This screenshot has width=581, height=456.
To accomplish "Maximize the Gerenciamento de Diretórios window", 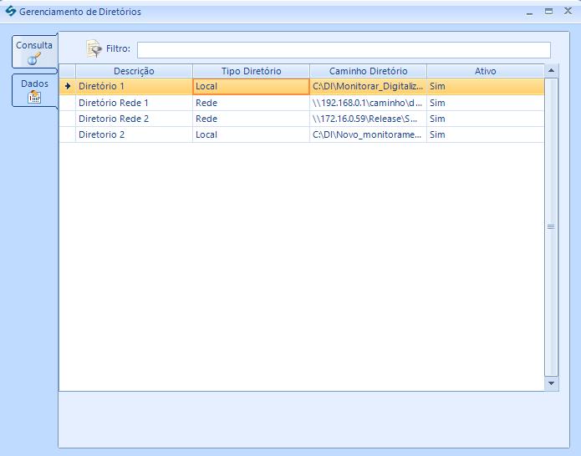I will tap(548, 12).
